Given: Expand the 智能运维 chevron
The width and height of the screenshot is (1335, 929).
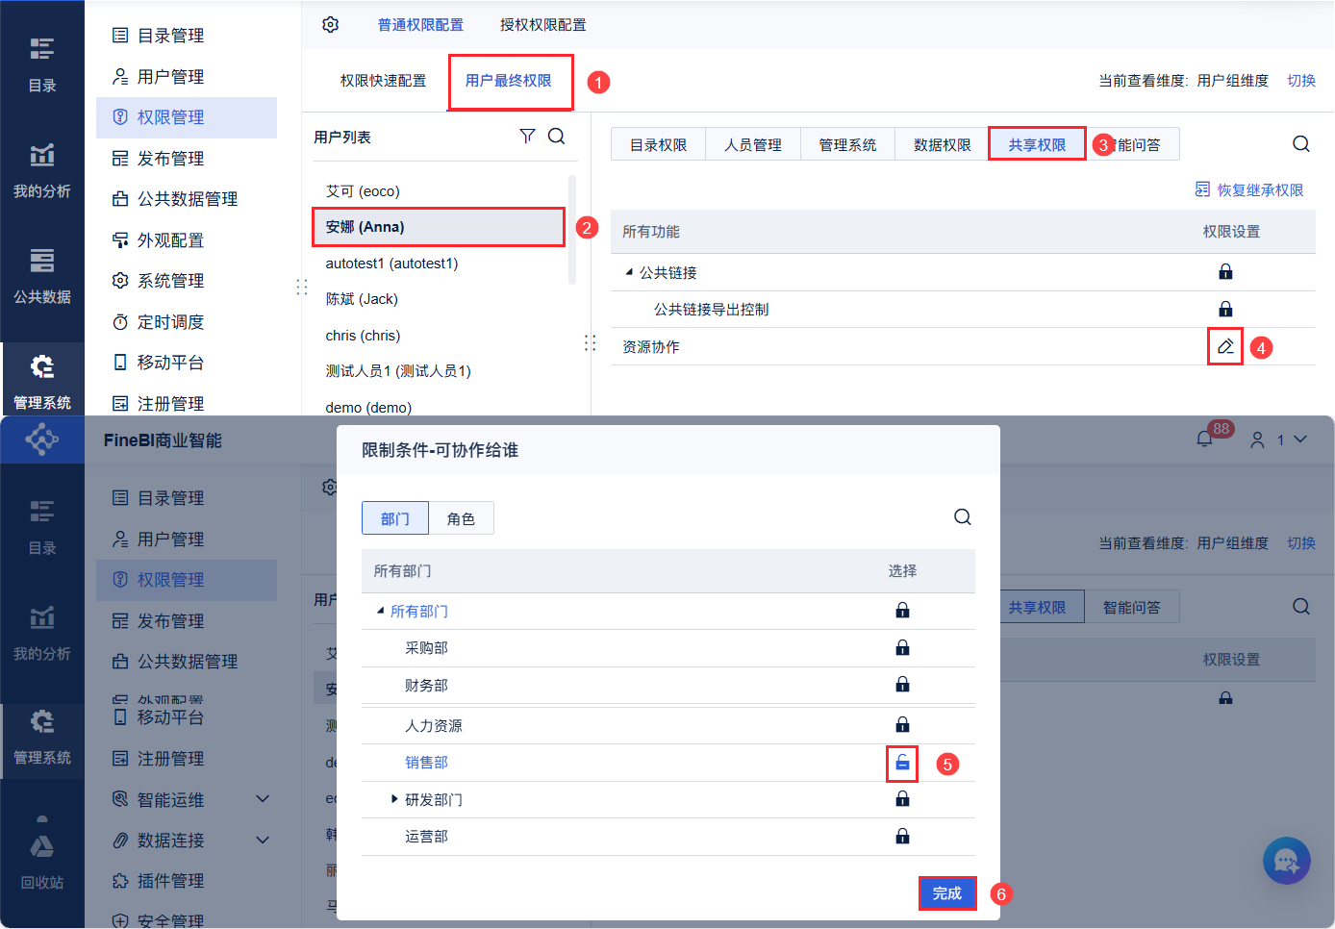Looking at the screenshot, I should 263,799.
